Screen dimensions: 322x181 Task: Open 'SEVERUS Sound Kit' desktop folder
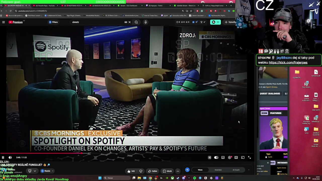pyautogui.click(x=316, y=131)
